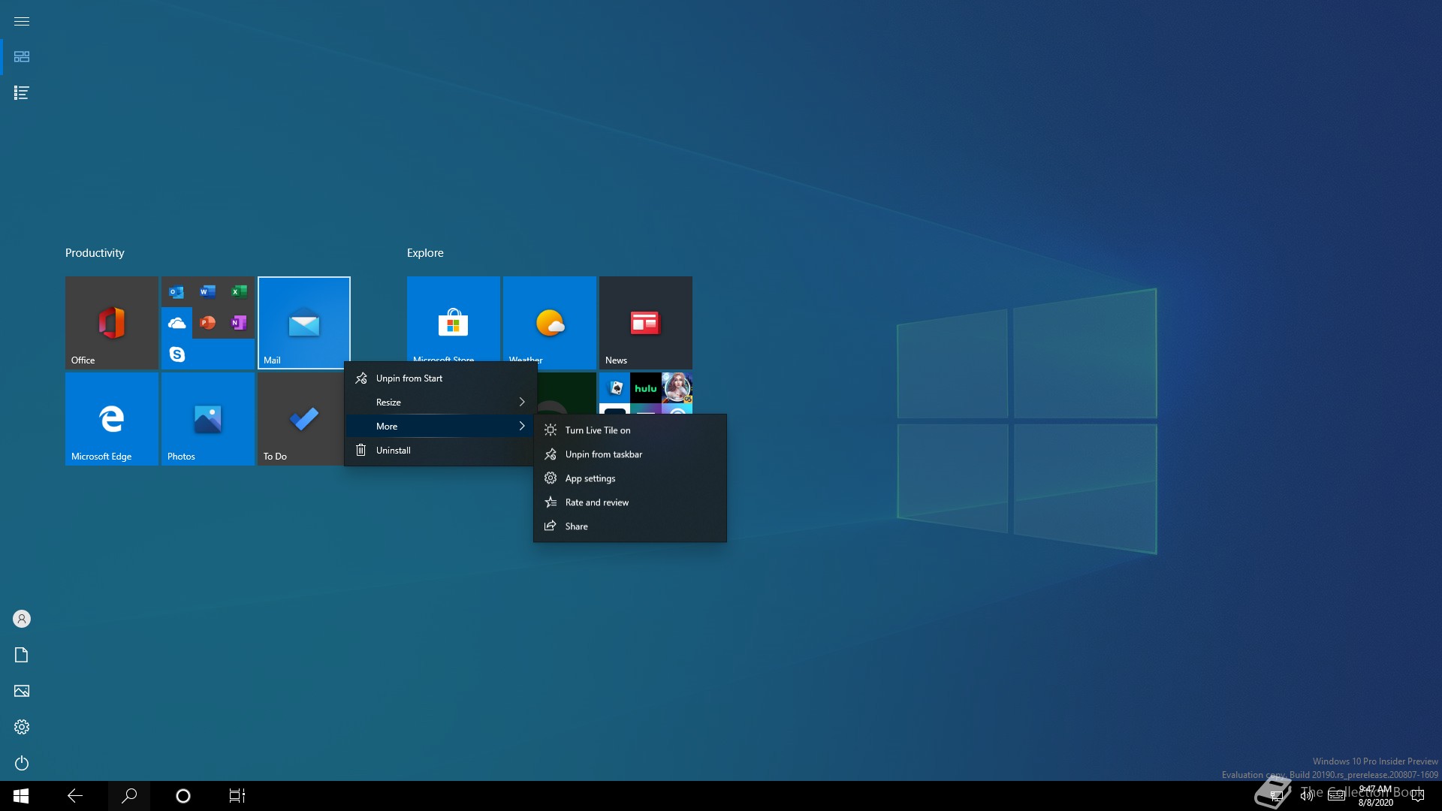The image size is (1442, 811).
Task: Select the More menu entry
Action: pos(440,427)
